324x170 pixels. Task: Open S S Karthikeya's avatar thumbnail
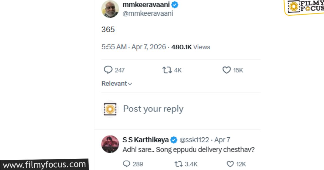[x=110, y=144]
